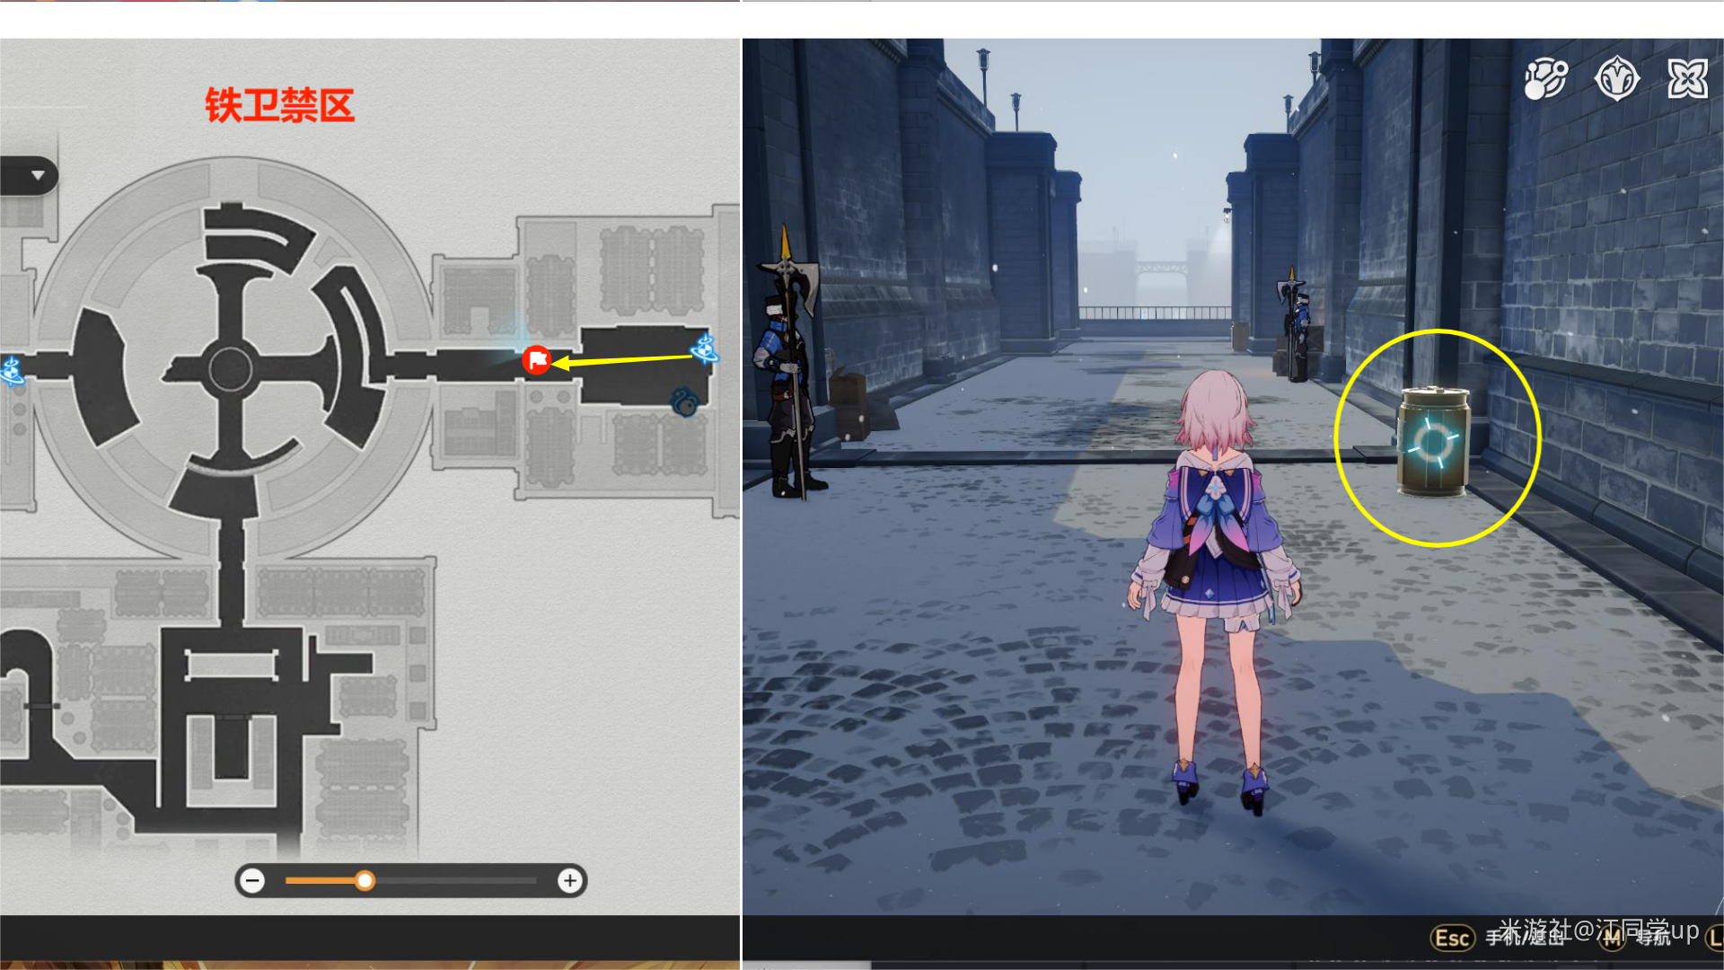
Task: Interact with the glowing treasure container
Action: [x=1434, y=441]
